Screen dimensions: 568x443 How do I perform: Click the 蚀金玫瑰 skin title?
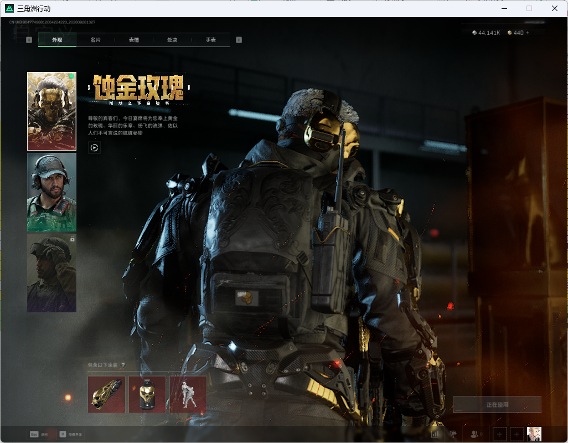coord(138,87)
